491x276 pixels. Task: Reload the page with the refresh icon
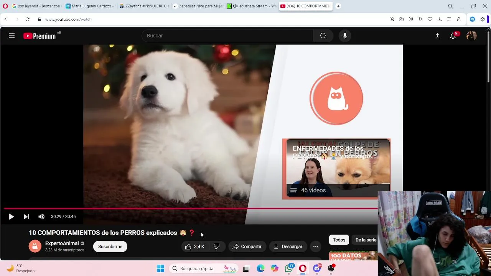(x=27, y=19)
